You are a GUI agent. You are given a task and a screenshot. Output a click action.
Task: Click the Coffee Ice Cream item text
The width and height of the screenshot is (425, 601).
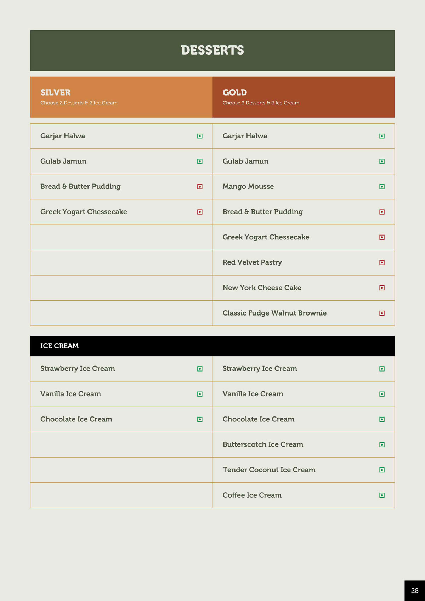(252, 495)
